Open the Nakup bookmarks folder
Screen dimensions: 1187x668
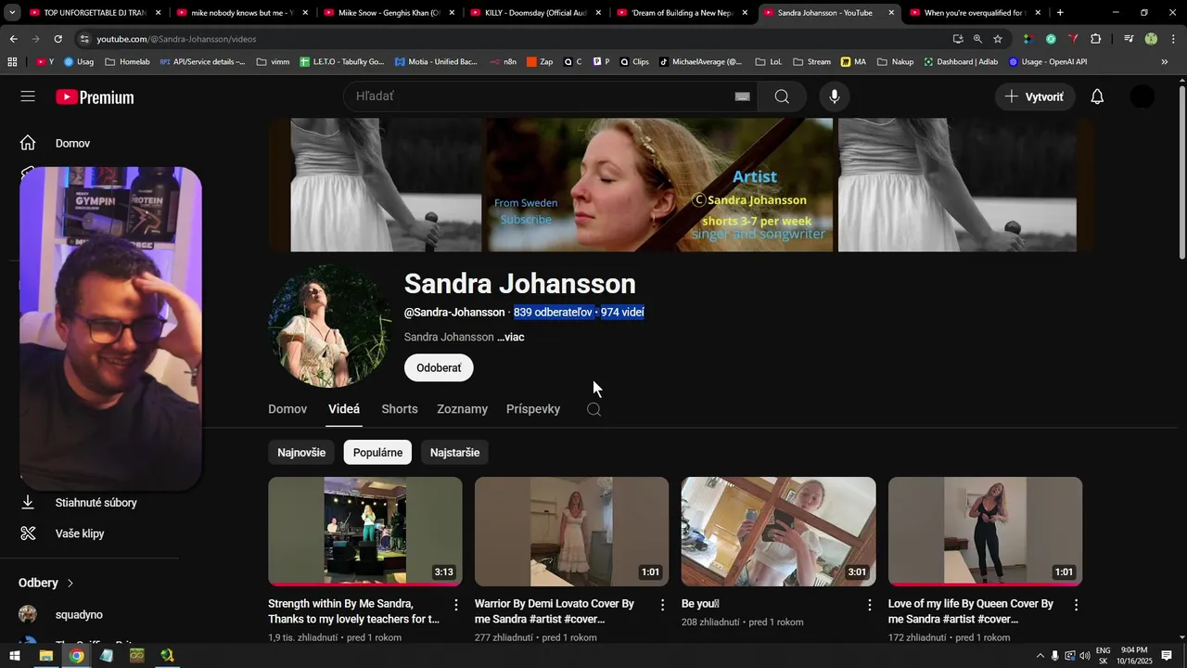[x=895, y=62]
